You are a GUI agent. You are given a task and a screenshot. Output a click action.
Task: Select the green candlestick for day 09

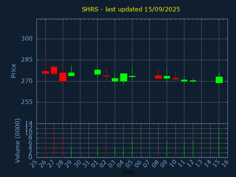(167, 77)
